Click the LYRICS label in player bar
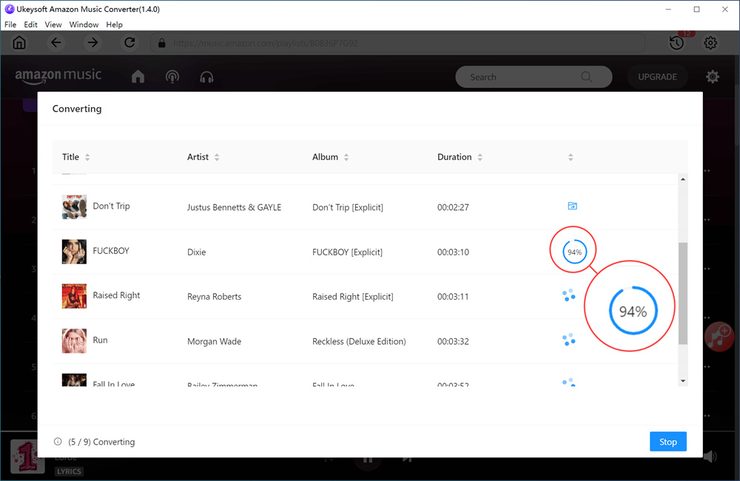The image size is (740, 481). (69, 471)
